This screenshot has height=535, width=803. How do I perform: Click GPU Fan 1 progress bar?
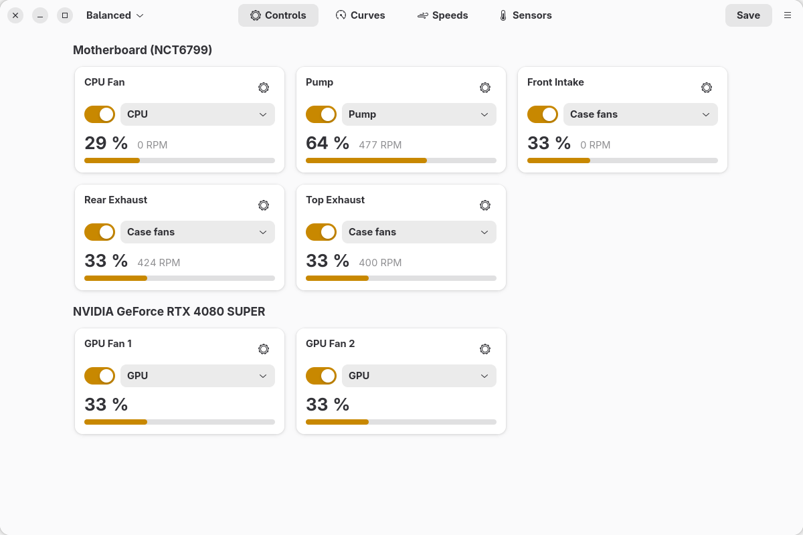(x=179, y=422)
